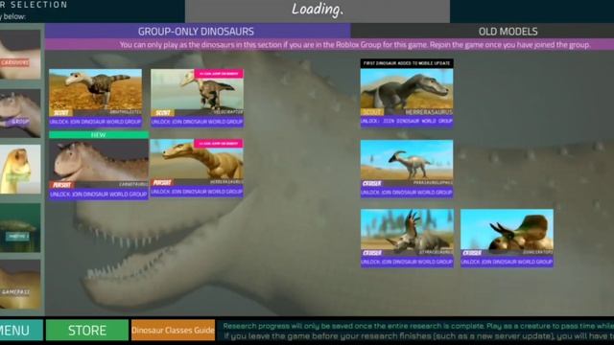Click the Cruiser badge on gold ceratopsian card

tap(472, 253)
